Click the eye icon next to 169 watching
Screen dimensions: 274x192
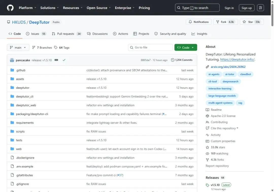click(x=207, y=154)
